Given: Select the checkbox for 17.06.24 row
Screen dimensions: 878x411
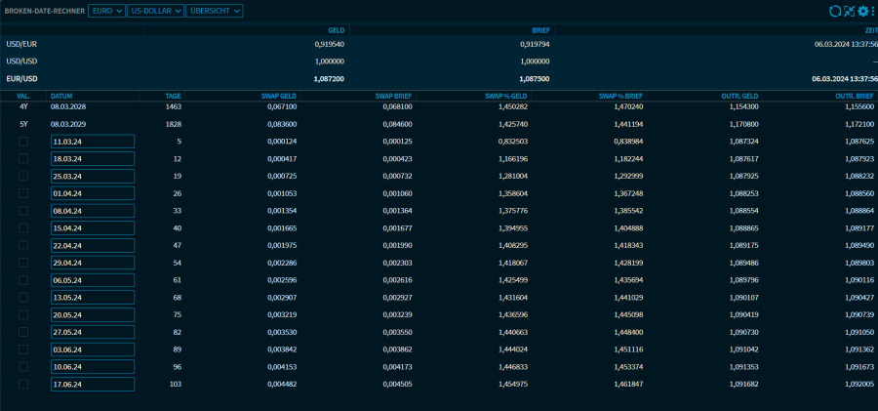Looking at the screenshot, I should 23,385.
